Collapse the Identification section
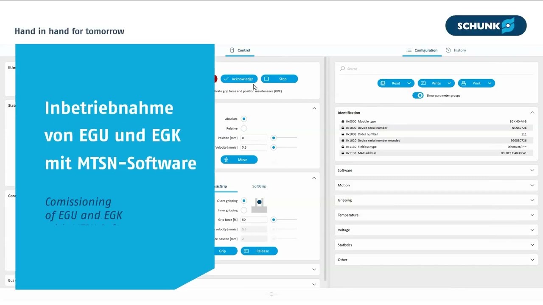 [532, 113]
